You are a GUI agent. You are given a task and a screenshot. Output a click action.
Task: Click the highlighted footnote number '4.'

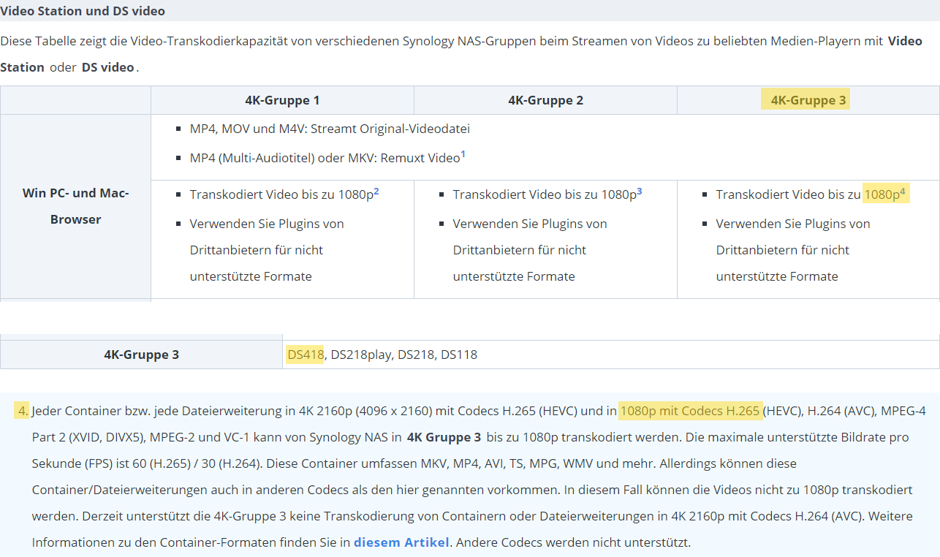point(22,411)
